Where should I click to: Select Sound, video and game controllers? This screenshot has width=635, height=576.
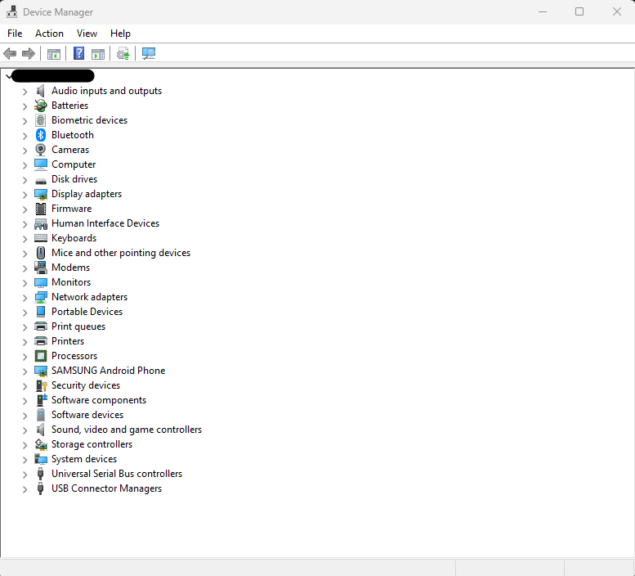(x=126, y=430)
